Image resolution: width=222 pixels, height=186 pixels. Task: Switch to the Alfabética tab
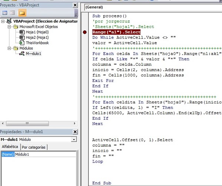pos(10,147)
